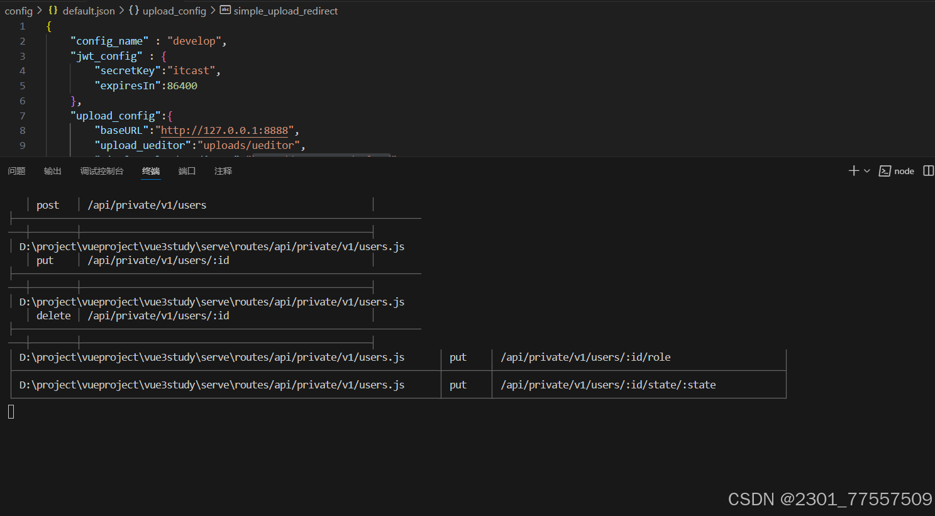This screenshot has width=935, height=516.
Task: Open the 端口 tab
Action: (186, 170)
